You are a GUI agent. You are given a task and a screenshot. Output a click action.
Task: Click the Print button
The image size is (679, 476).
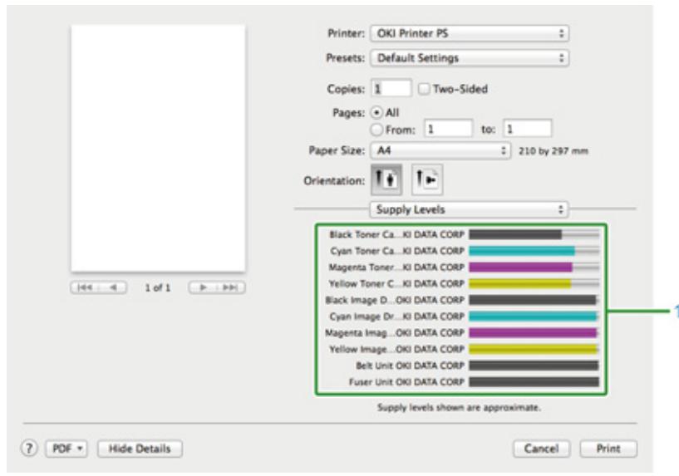pos(608,449)
